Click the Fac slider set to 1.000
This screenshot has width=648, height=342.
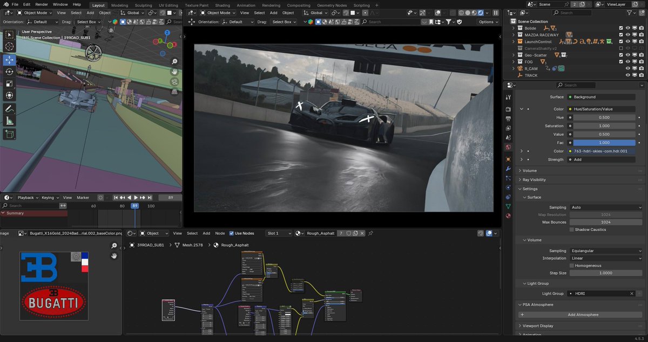pos(604,143)
